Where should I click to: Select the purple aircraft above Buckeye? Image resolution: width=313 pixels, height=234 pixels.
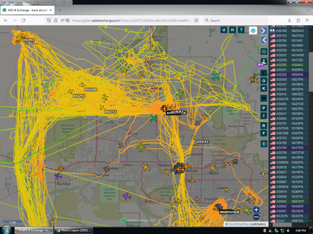pyautogui.click(x=58, y=176)
